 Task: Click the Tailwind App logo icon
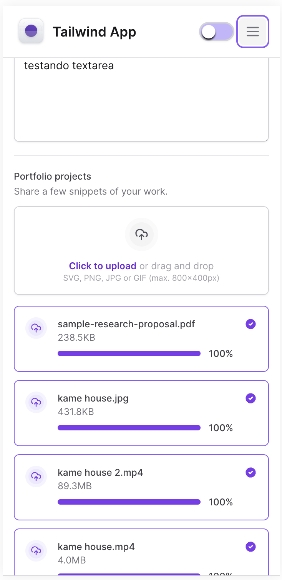(31, 31)
